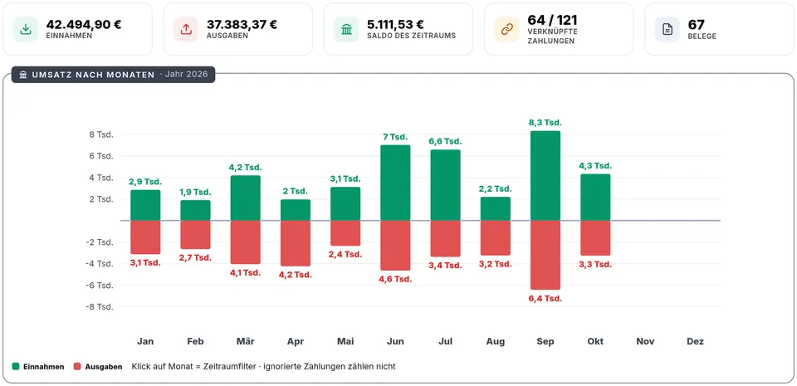Open the Saldo des Zeitraums card

coord(398,29)
